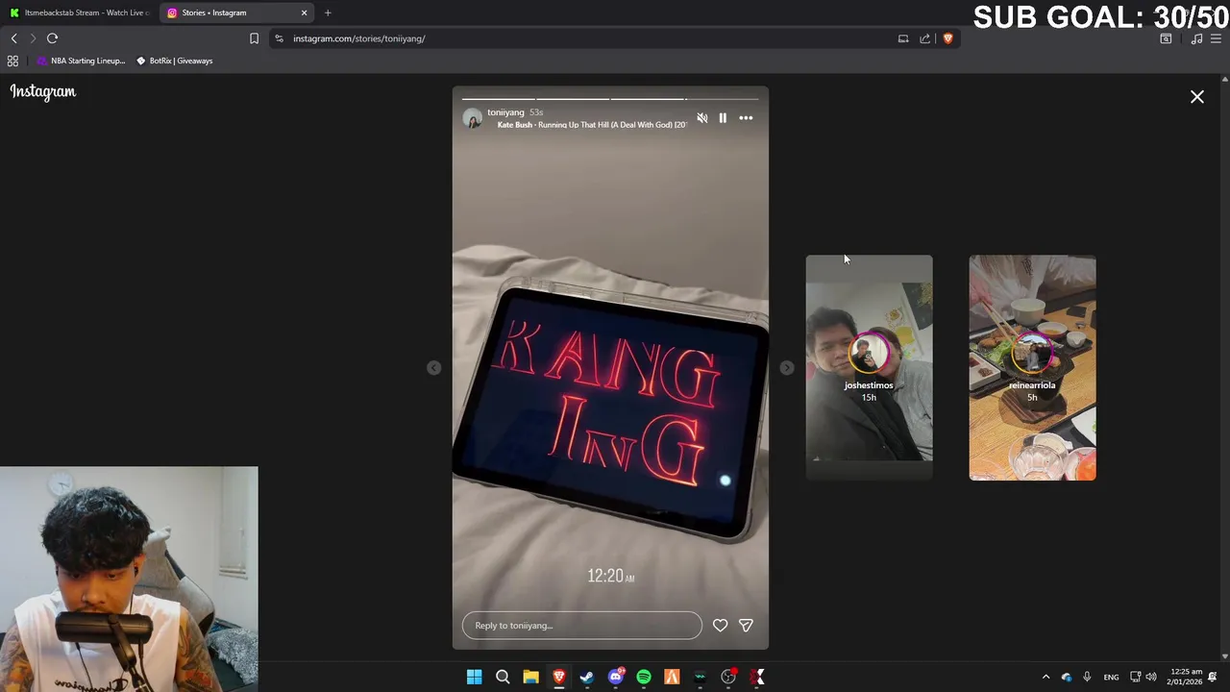Like the story with the heart icon

click(x=720, y=626)
